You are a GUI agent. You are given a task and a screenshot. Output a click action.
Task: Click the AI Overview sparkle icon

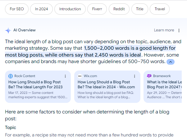[x=8, y=30]
